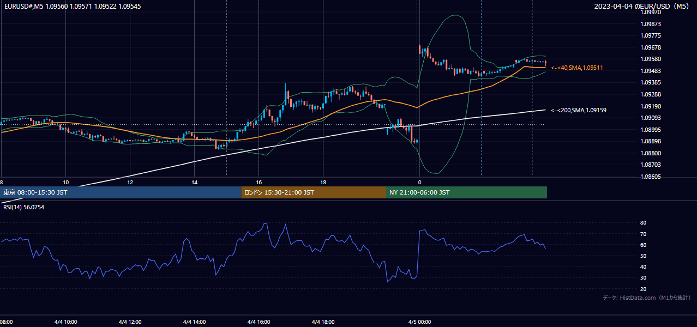The height and width of the screenshot is (327, 697).
Task: Select the RSI scale value 40
Action: click(x=643, y=267)
